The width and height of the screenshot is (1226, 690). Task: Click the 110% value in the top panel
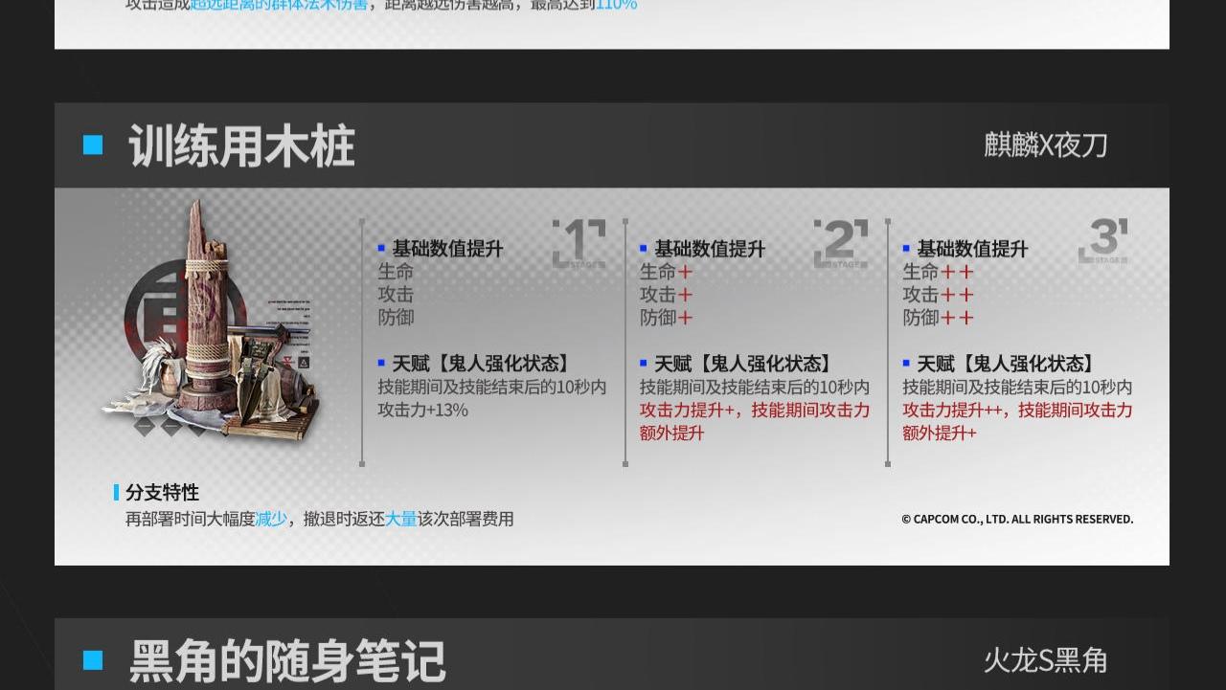(616, 5)
